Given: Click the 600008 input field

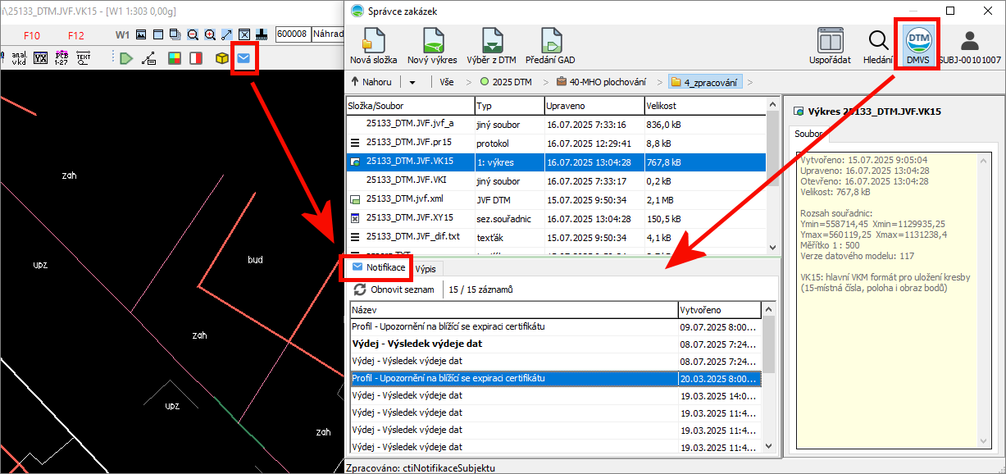Looking at the screenshot, I should click(292, 34).
